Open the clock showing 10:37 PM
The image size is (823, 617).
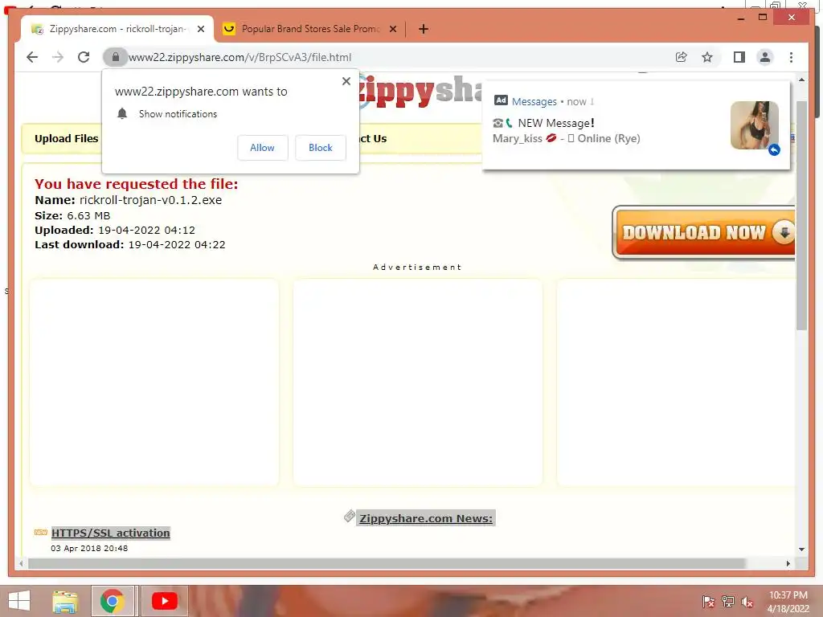(x=788, y=602)
